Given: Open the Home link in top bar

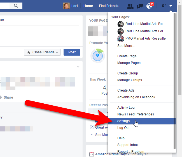Looking at the screenshot, I should 88,6.
